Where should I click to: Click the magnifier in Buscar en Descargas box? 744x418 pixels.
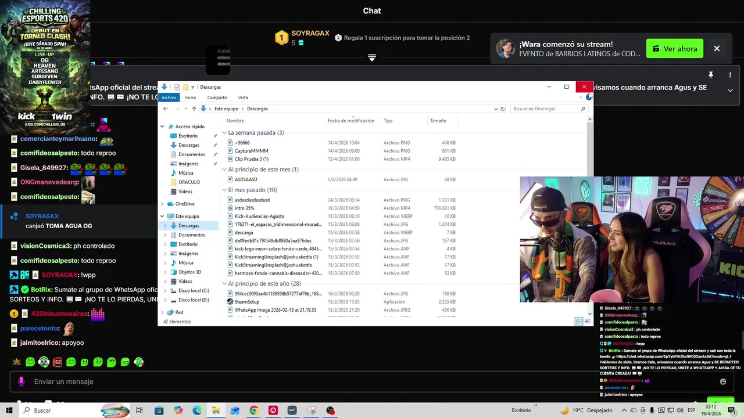click(x=583, y=109)
